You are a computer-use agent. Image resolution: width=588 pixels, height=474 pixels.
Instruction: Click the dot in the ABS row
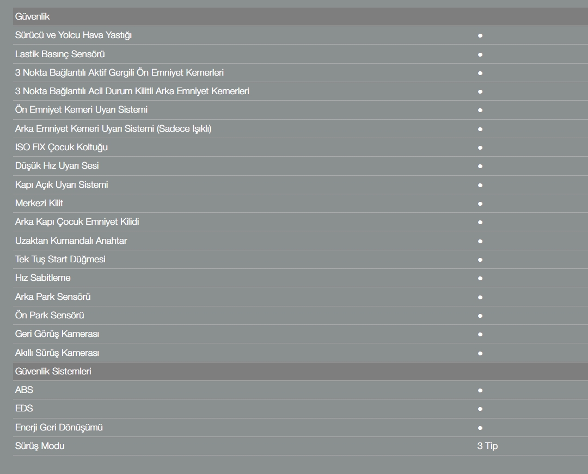(x=480, y=390)
